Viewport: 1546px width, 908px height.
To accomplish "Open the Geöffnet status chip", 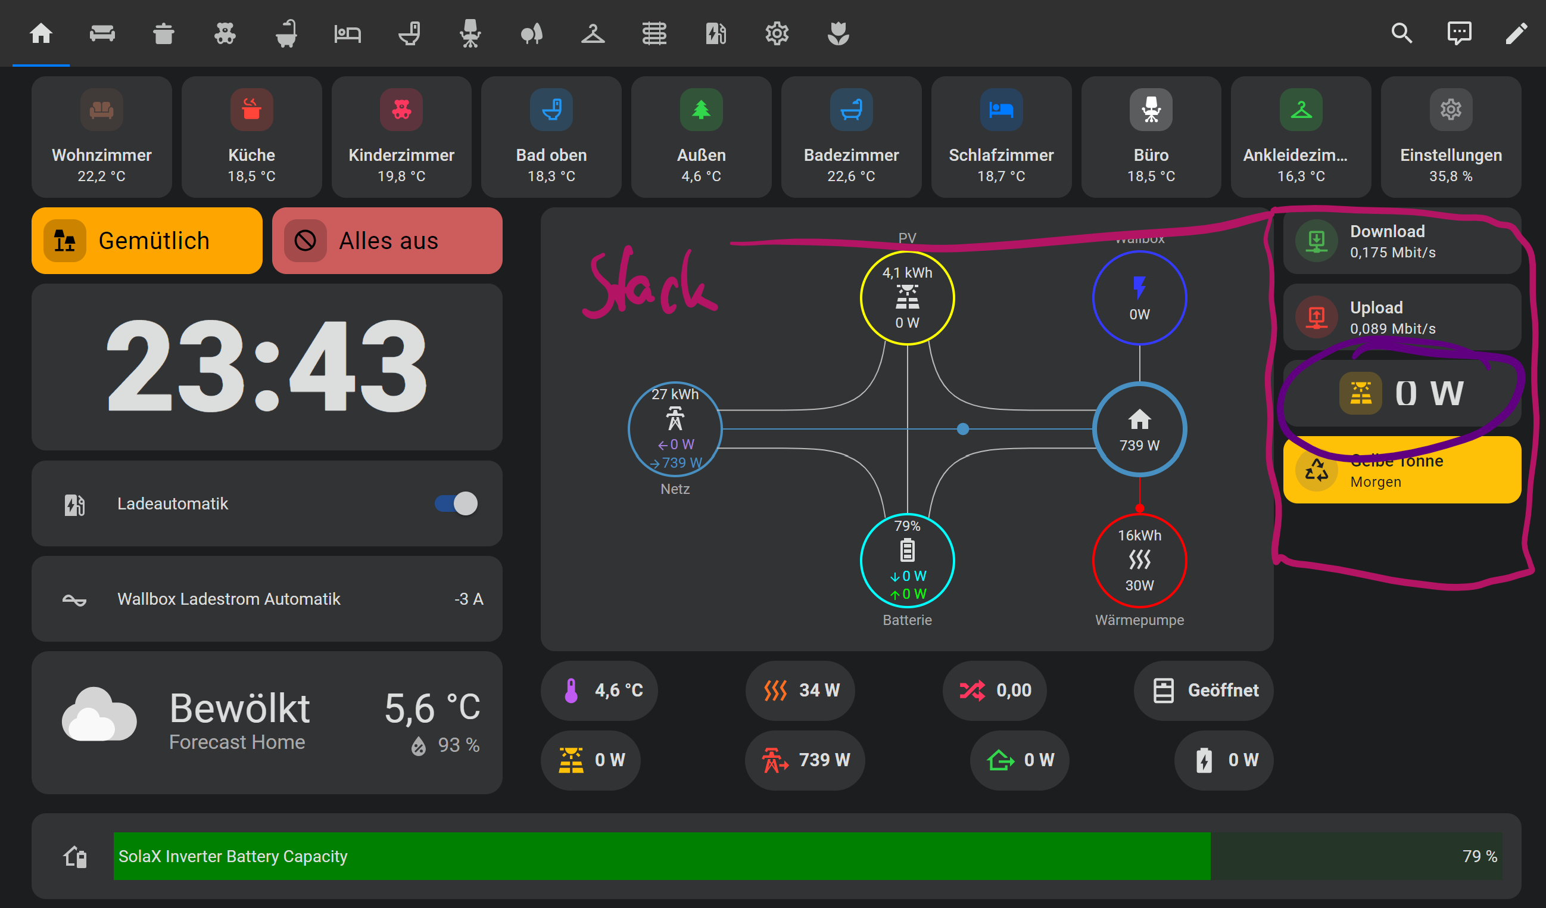I will 1204,690.
